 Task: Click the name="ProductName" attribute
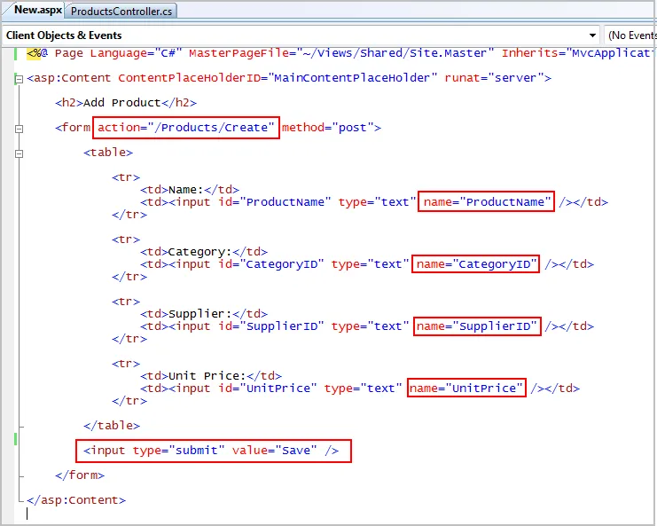pyautogui.click(x=486, y=202)
